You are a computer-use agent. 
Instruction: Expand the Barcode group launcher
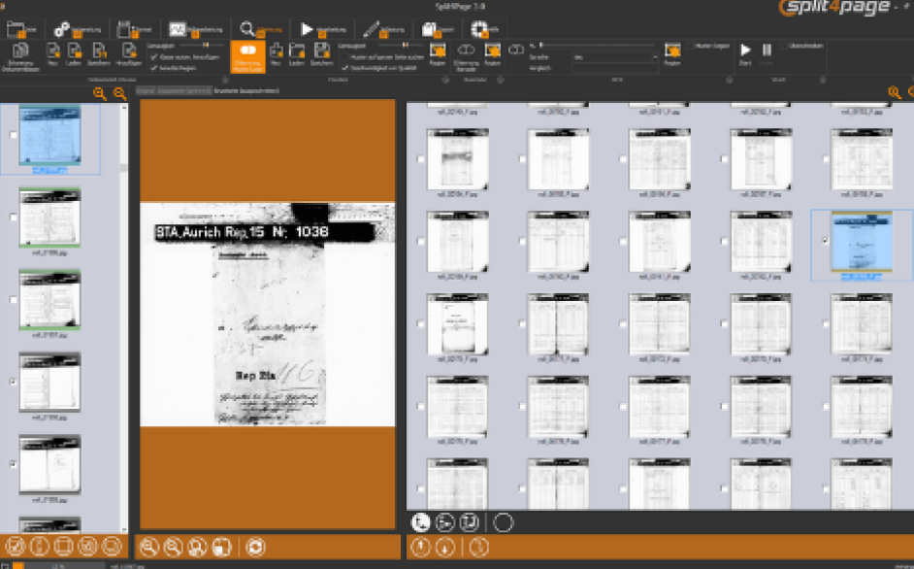pos(500,80)
